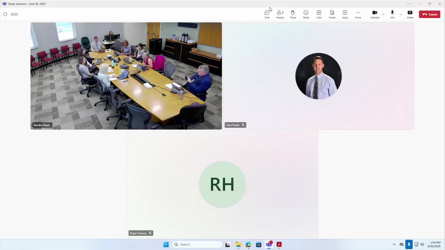Open the meeting Chat panel
This screenshot has height=250, width=445.
pyautogui.click(x=267, y=14)
